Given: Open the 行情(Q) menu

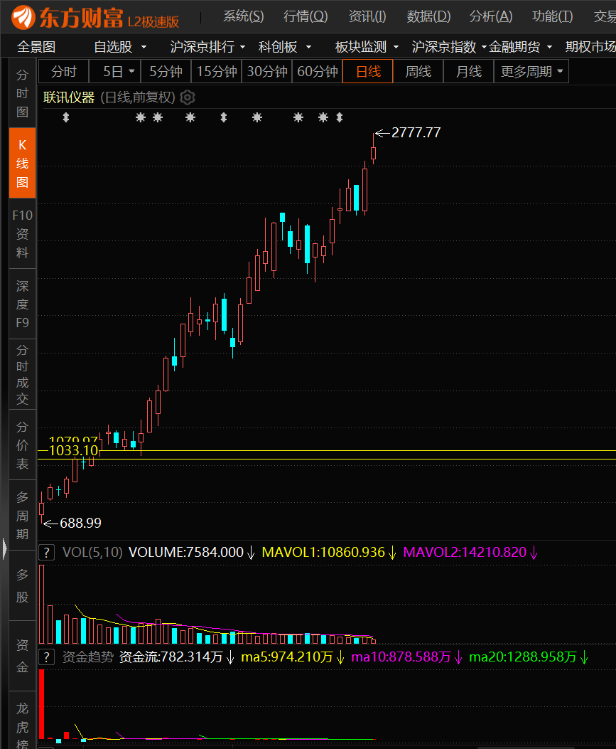Looking at the screenshot, I should click(306, 17).
